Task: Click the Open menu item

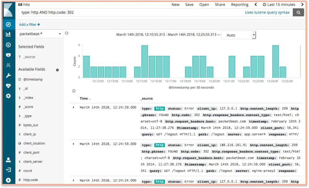Action: pos(204,5)
